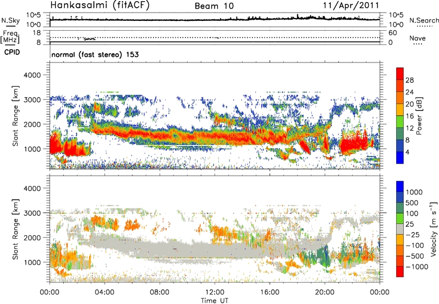Click the red bottom of velocity colorbar
Screen dimensions: 439x304
pos(400,272)
